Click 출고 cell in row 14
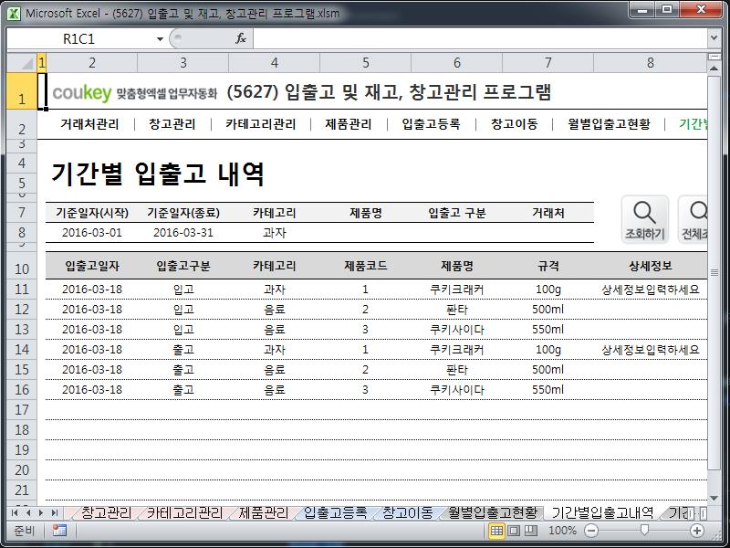Screen dimensions: 730x548 (x=183, y=350)
